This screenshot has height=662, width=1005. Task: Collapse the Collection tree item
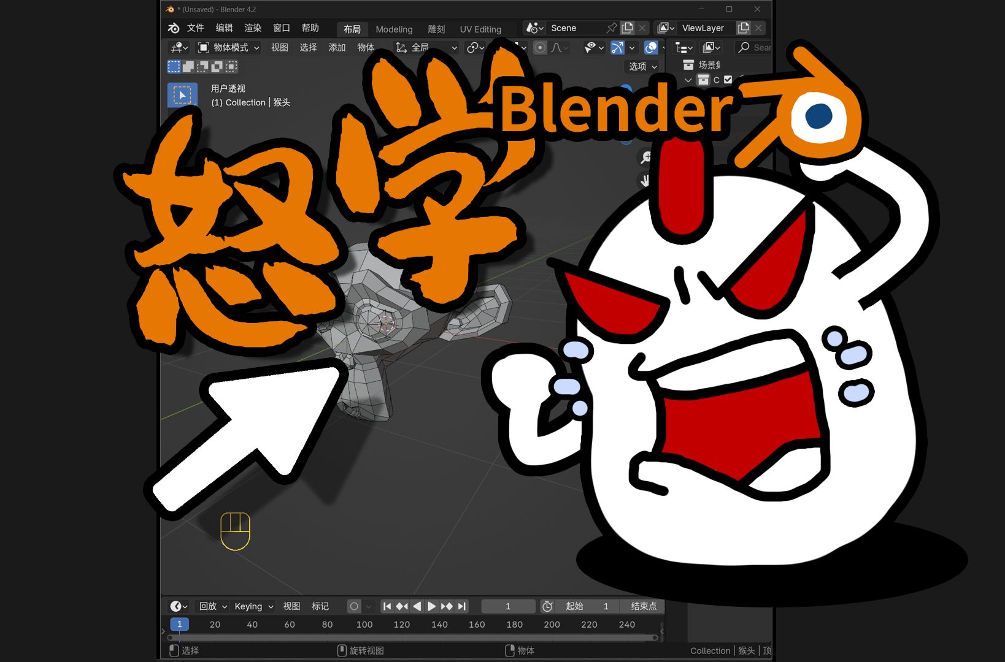[x=688, y=80]
